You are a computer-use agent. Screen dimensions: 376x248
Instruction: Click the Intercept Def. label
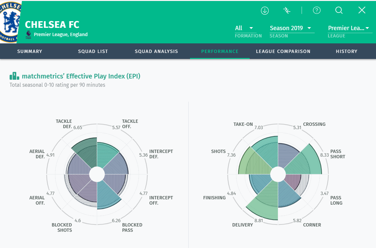coord(161,154)
